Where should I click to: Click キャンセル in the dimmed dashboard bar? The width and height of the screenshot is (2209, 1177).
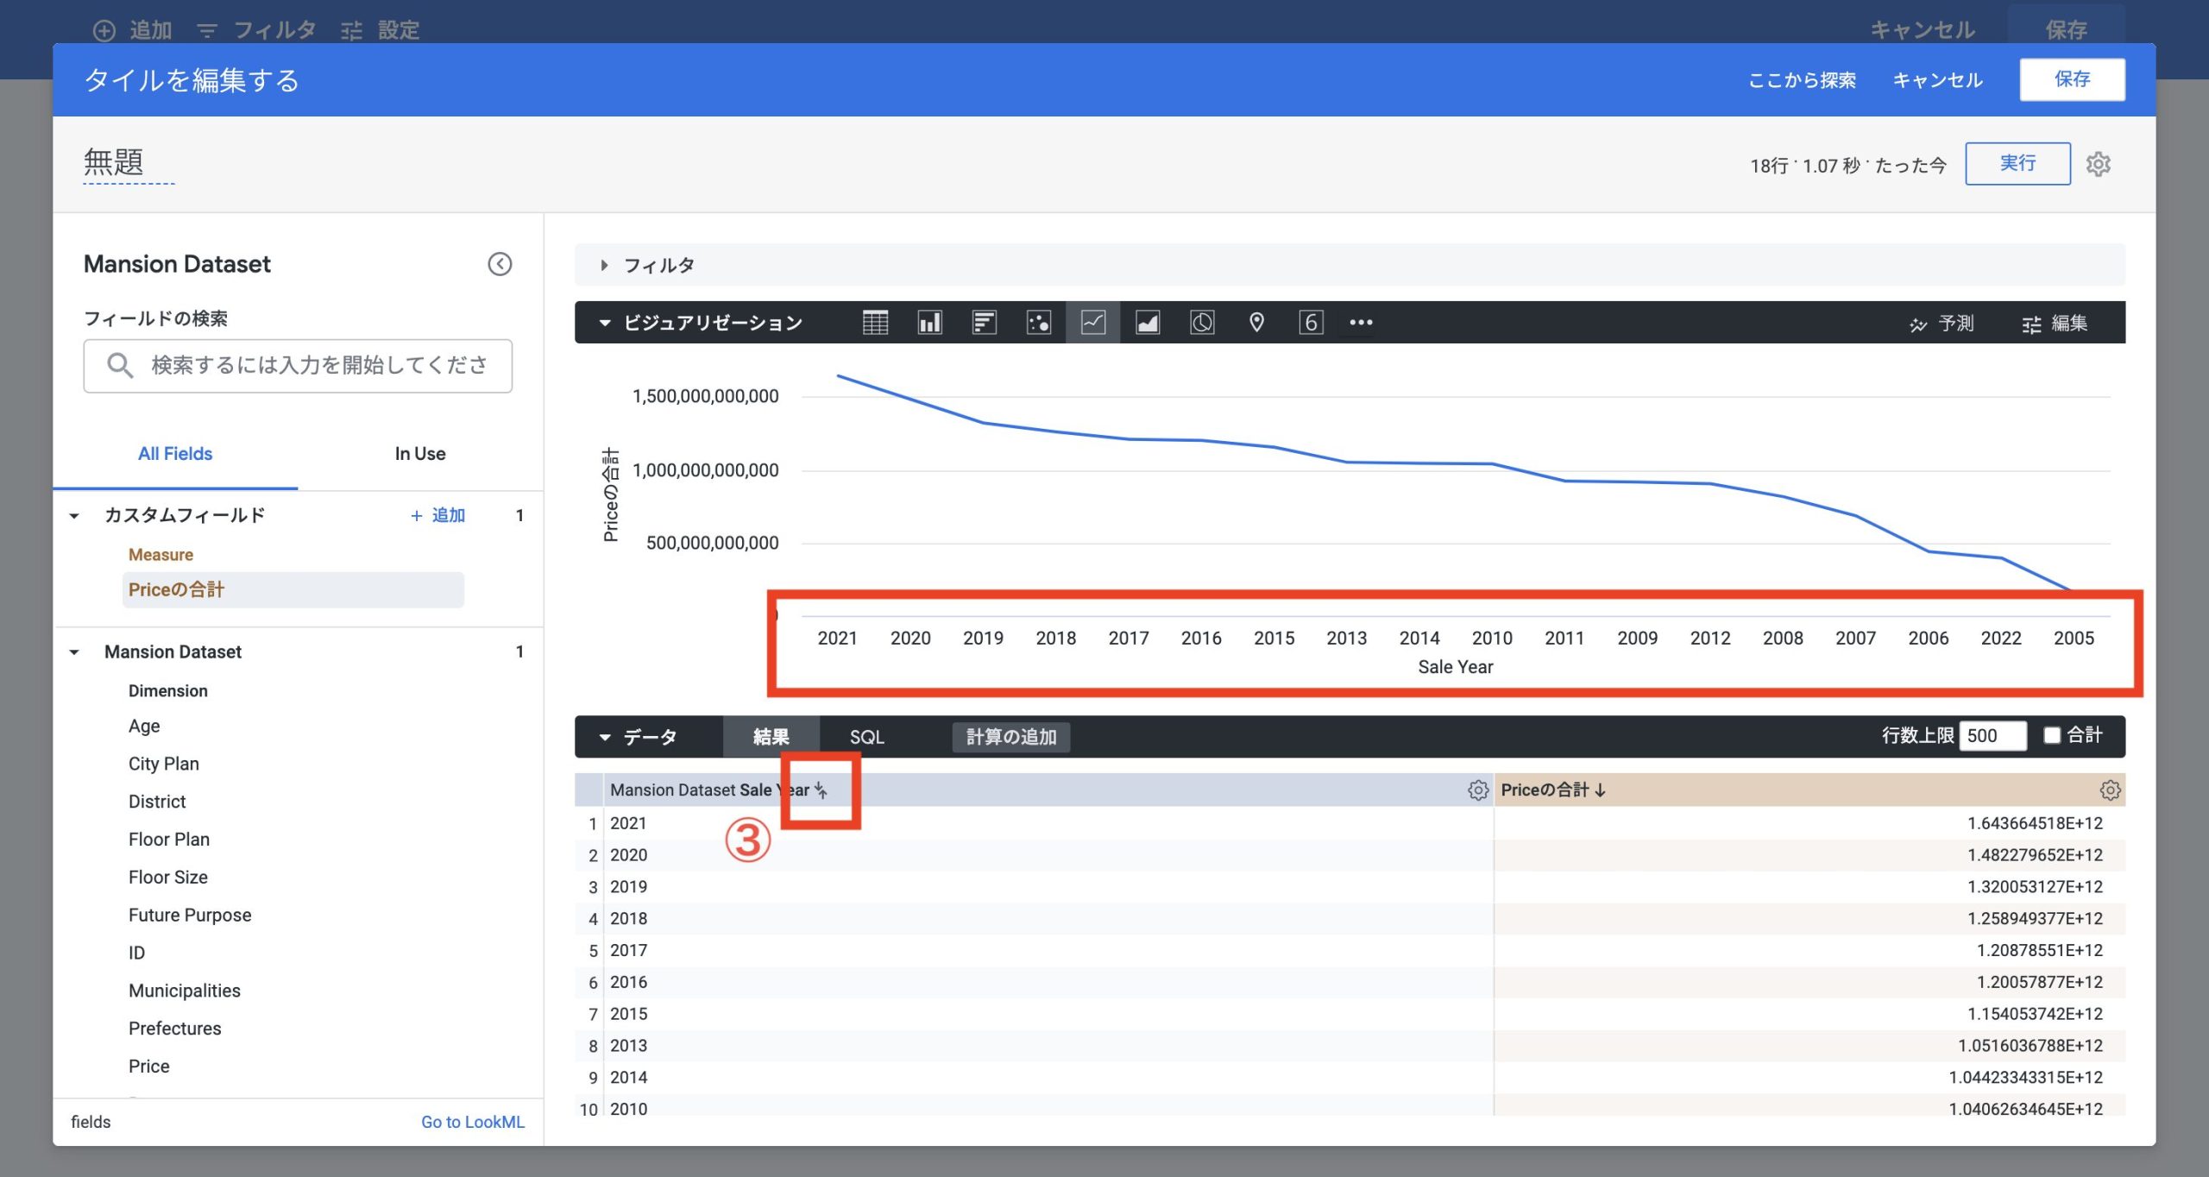click(1923, 30)
